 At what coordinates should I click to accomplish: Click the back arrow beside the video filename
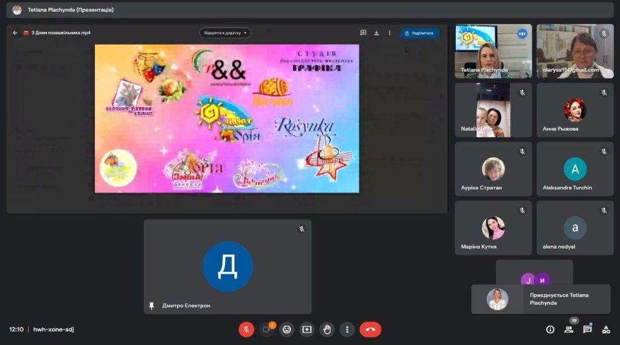(15, 33)
